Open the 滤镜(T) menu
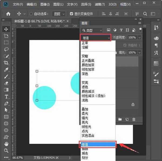Screen dimensions: 162x161 100,5
